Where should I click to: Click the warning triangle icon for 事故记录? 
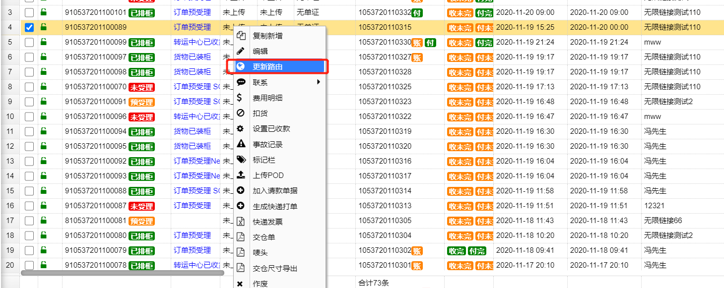coord(241,144)
